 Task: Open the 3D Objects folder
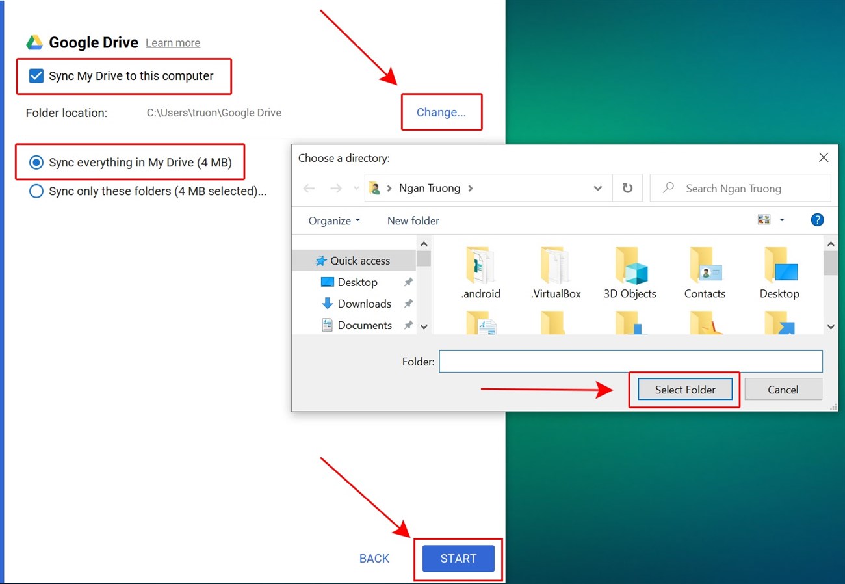click(x=630, y=273)
